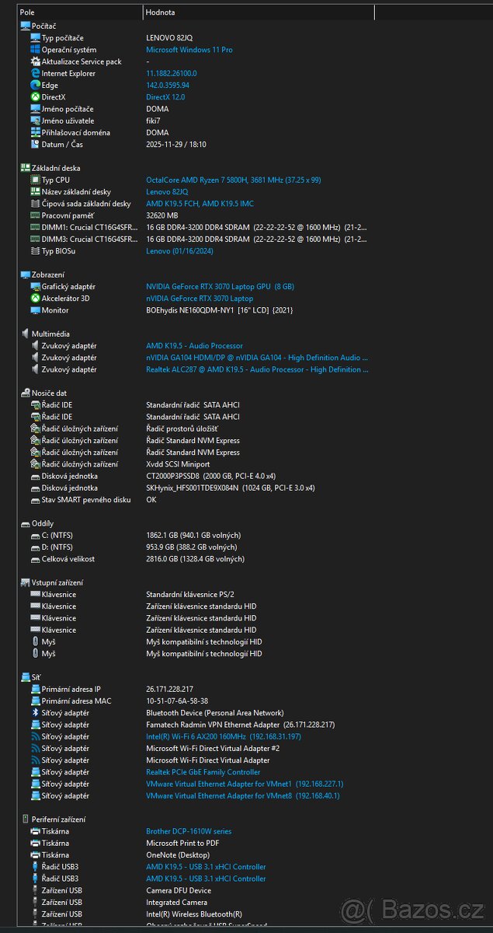Click the Stav SMART pevného disku icon
493x933 pixels.
pyautogui.click(x=35, y=500)
